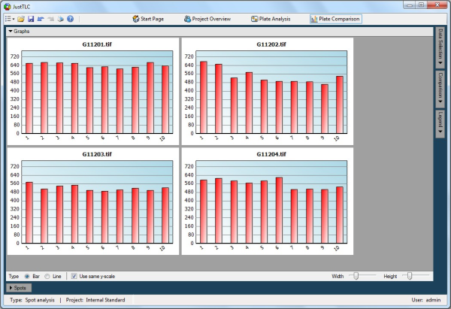Image resolution: width=451 pixels, height=309 pixels.
Task: Click the print icon in toolbar
Action: click(60, 19)
